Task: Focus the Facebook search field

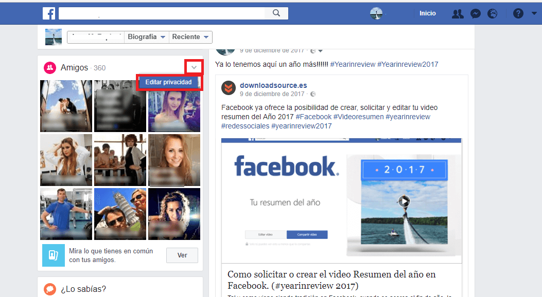Action: [x=162, y=13]
